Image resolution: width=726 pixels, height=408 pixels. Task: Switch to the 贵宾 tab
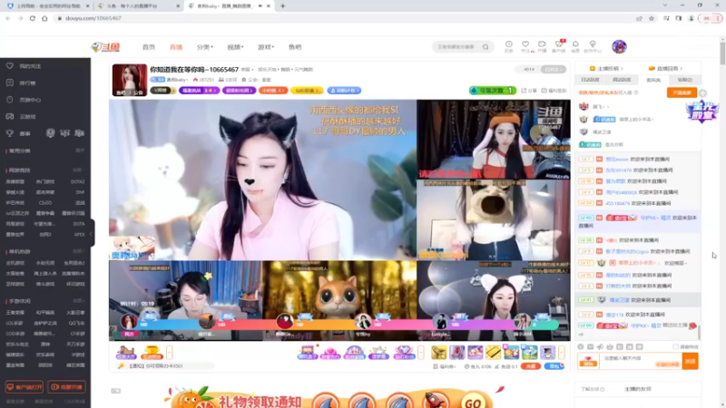[x=653, y=80]
